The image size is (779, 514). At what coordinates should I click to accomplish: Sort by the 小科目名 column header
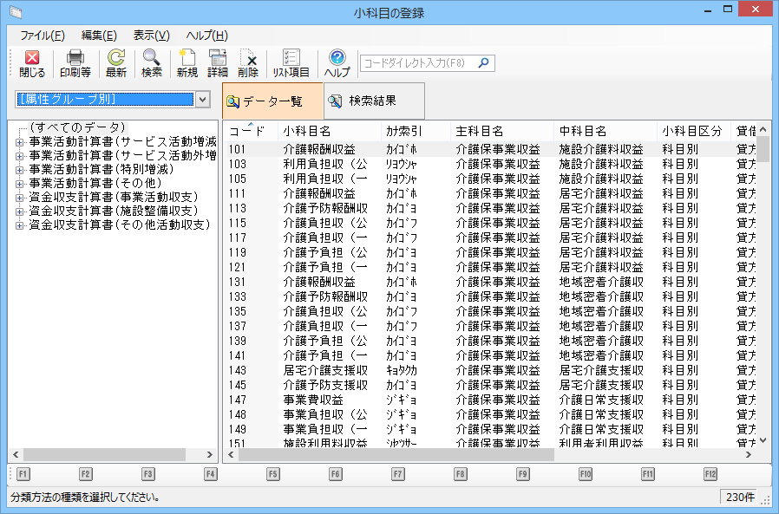tap(307, 131)
